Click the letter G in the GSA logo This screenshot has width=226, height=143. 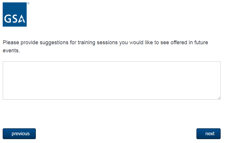(x=8, y=20)
